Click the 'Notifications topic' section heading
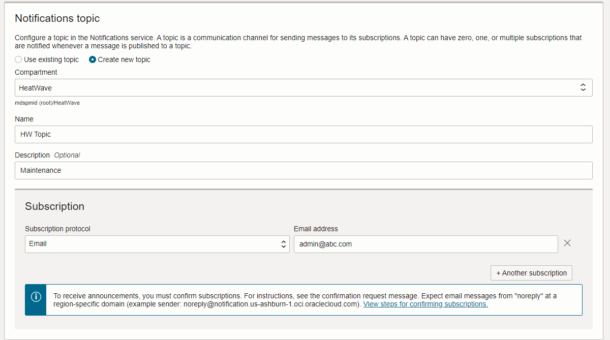The height and width of the screenshot is (340, 610). pos(57,18)
